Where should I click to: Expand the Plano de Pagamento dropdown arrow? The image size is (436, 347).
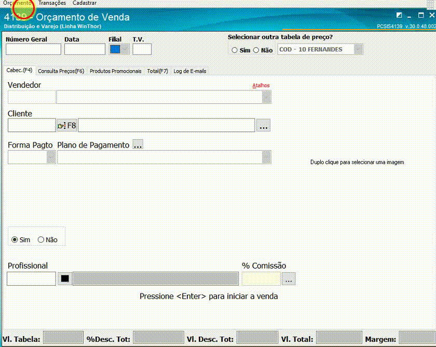pos(266,157)
